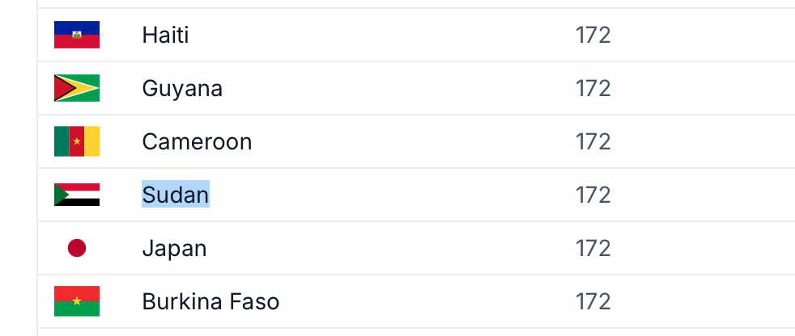The image size is (795, 336).
Task: Click the highlighted Sudan text
Action: 176,195
